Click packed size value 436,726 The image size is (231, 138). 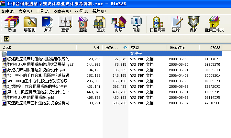(119, 92)
